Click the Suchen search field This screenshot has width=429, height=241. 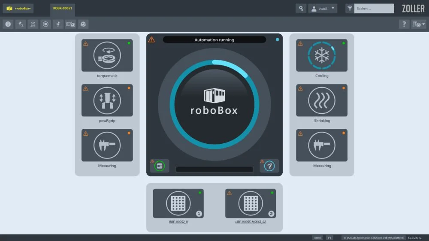point(374,9)
